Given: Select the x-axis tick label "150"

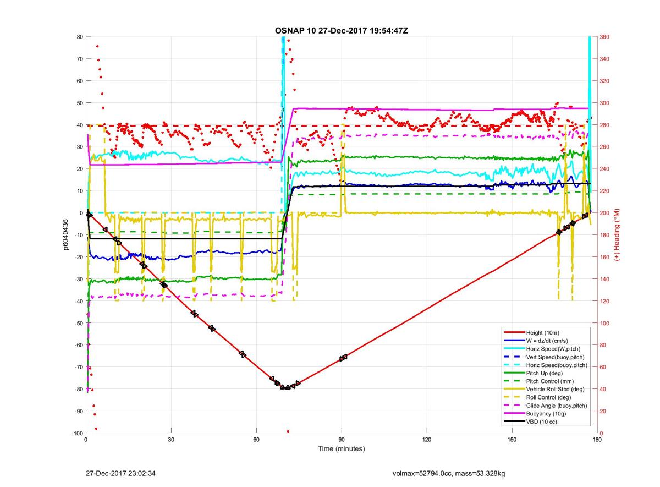Looking at the screenshot, I should 512,440.
